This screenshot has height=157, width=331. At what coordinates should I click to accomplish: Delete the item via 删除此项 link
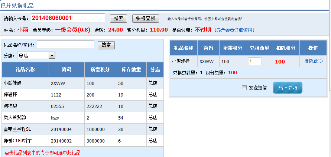[x=314, y=61]
